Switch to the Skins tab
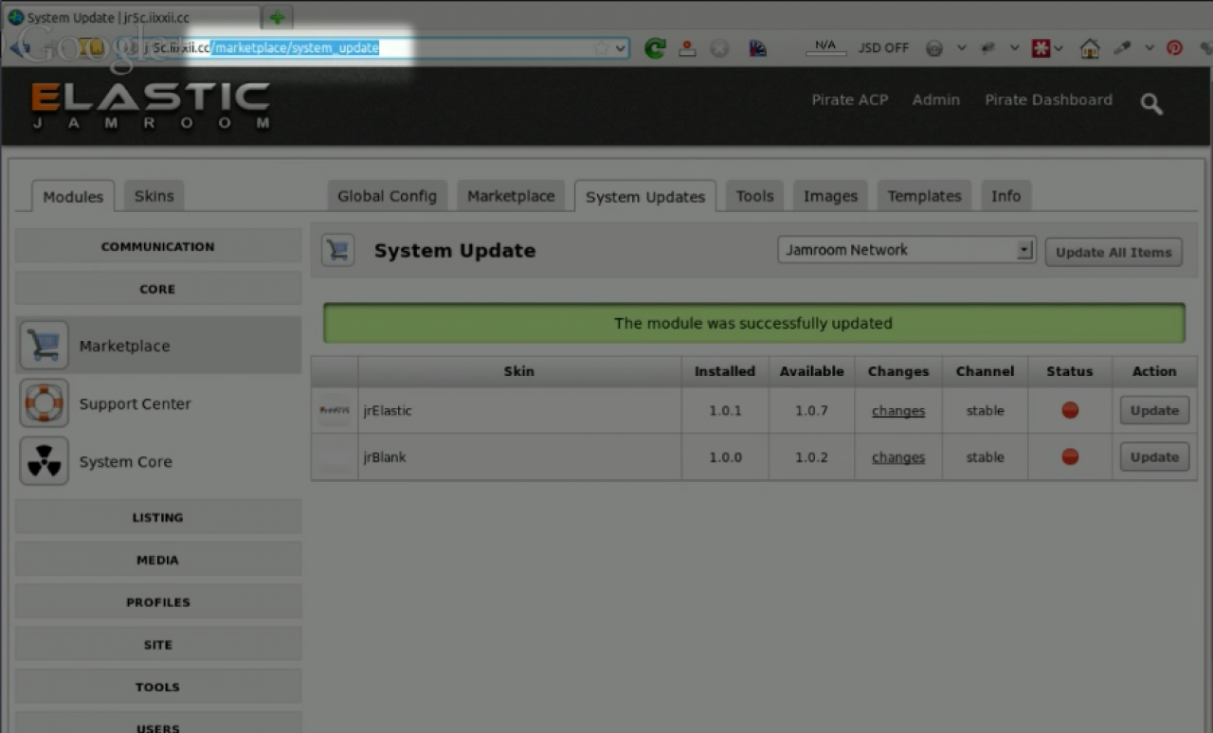This screenshot has height=733, width=1213. pos(154,196)
